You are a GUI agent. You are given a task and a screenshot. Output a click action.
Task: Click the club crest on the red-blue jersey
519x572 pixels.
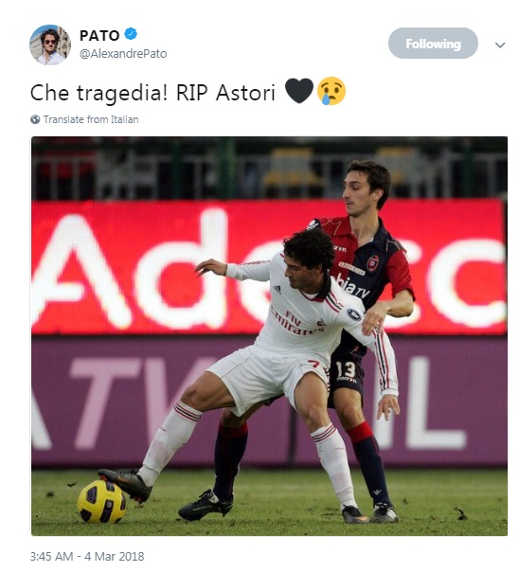372,263
